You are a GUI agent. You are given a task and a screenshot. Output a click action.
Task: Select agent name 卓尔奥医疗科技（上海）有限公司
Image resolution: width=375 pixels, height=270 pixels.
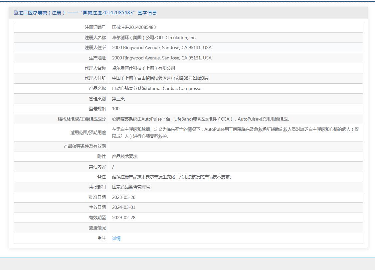(143, 68)
